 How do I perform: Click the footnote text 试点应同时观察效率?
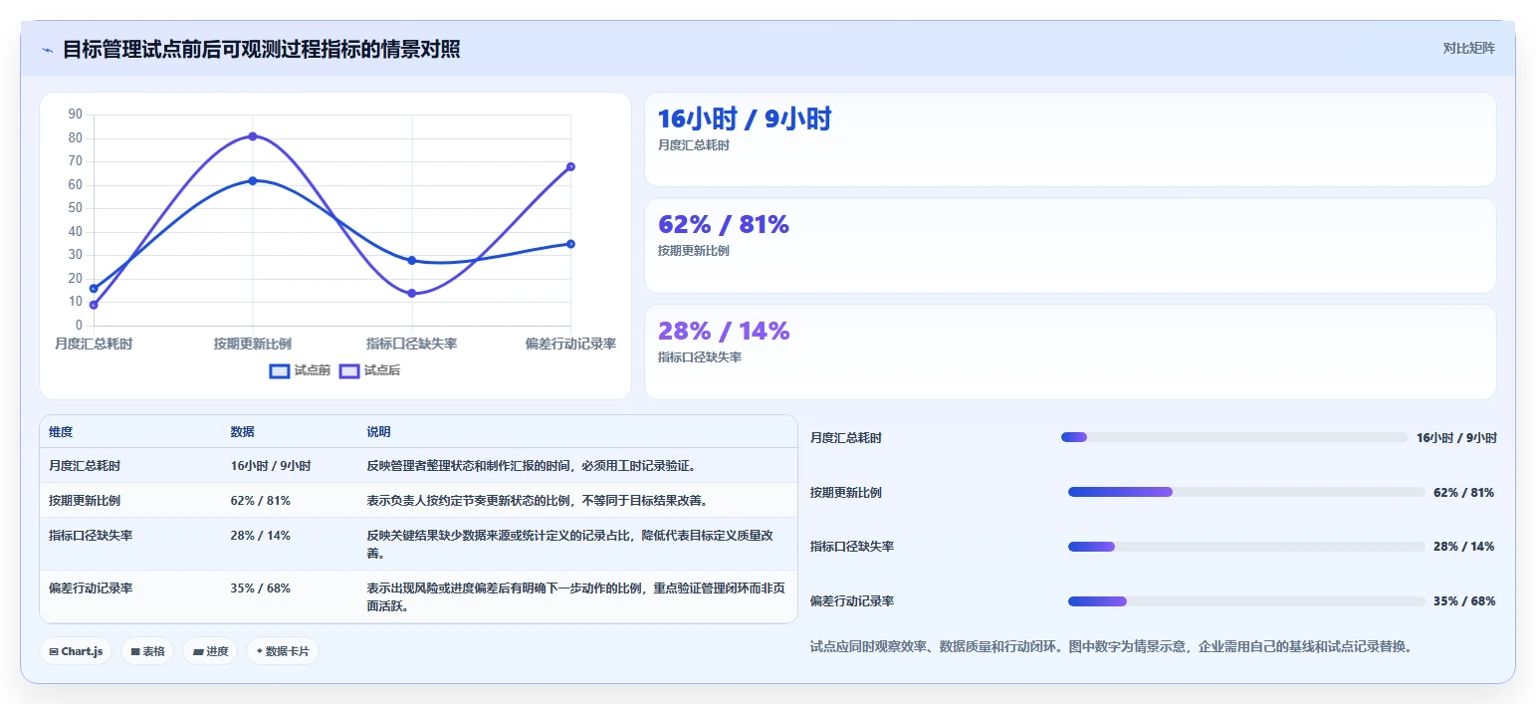point(1111,646)
